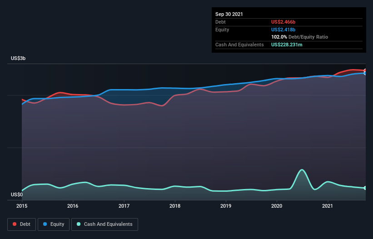Click the Debt row label in tooltip
373x239 pixels.
click(220, 22)
